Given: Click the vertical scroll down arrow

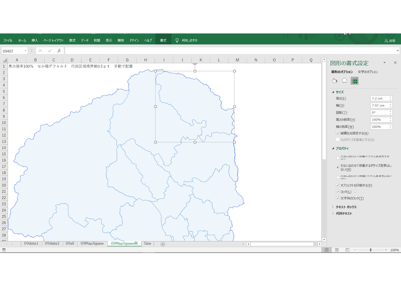Looking at the screenshot, I should [x=324, y=239].
